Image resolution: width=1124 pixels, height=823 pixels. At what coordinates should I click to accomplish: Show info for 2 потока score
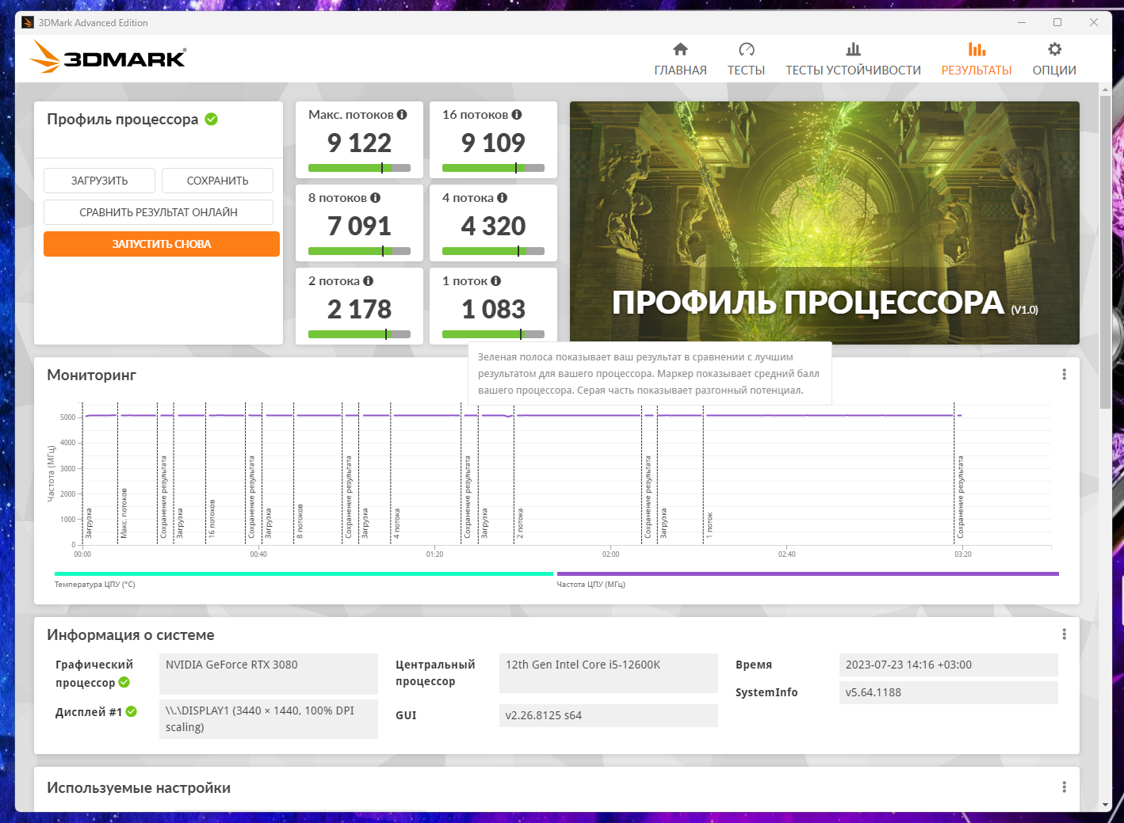[x=369, y=281]
